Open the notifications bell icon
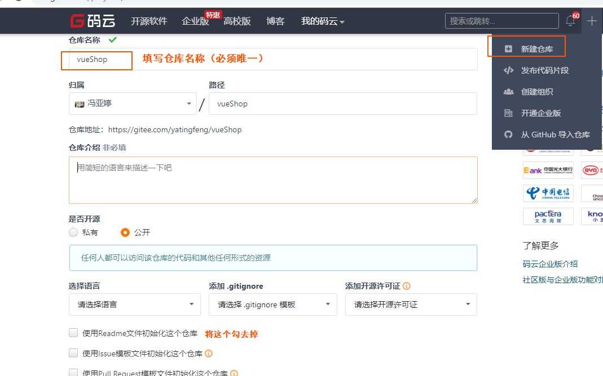 click(570, 21)
